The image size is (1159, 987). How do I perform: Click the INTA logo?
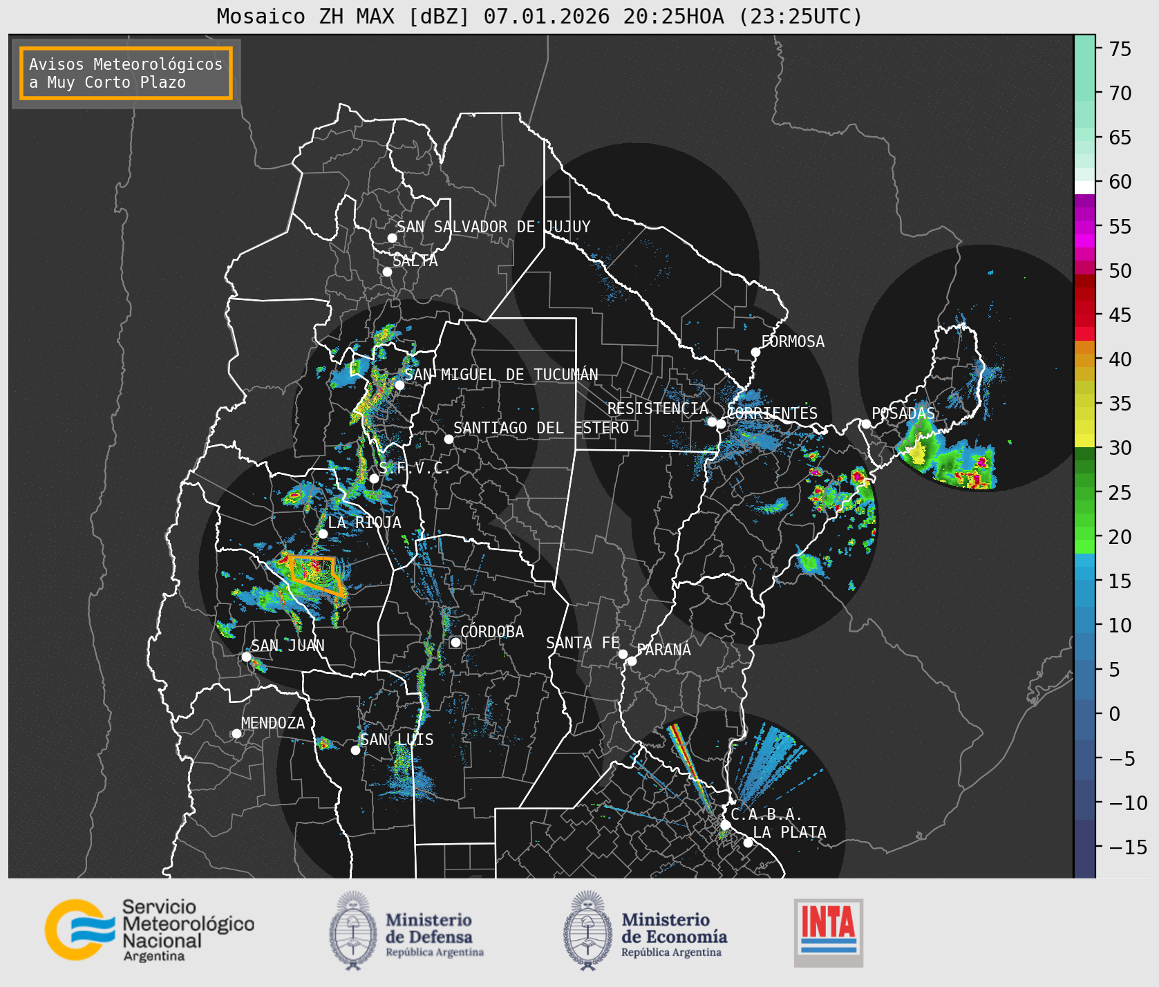[x=829, y=932]
